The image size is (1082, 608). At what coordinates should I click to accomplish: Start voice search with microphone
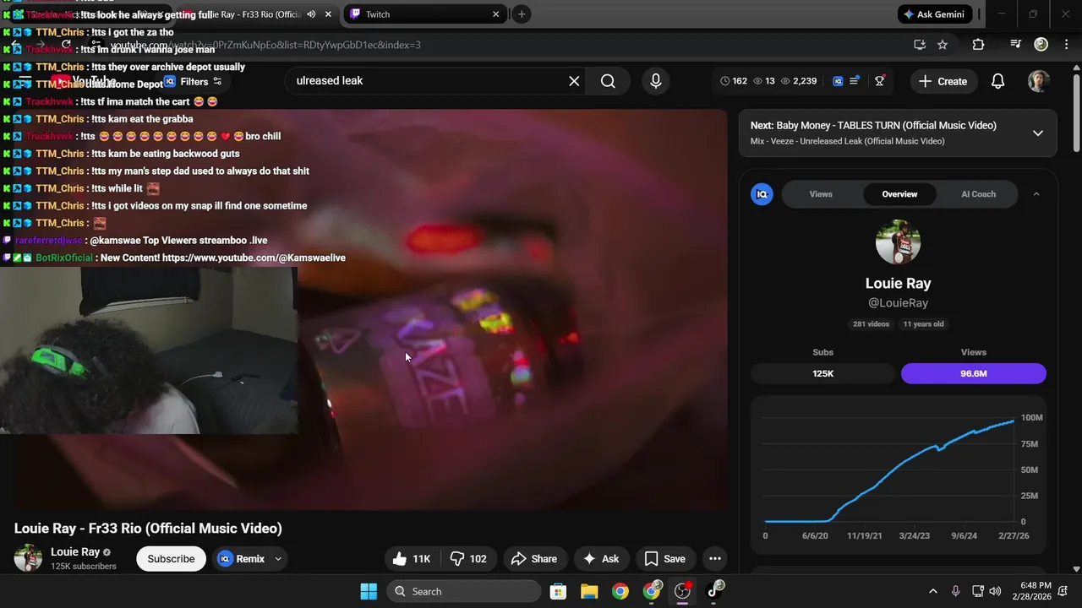655,81
